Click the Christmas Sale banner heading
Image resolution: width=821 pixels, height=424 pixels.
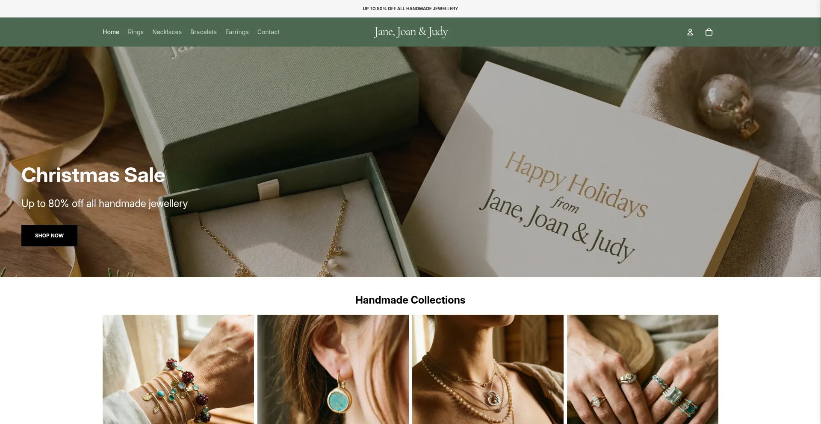(x=93, y=175)
